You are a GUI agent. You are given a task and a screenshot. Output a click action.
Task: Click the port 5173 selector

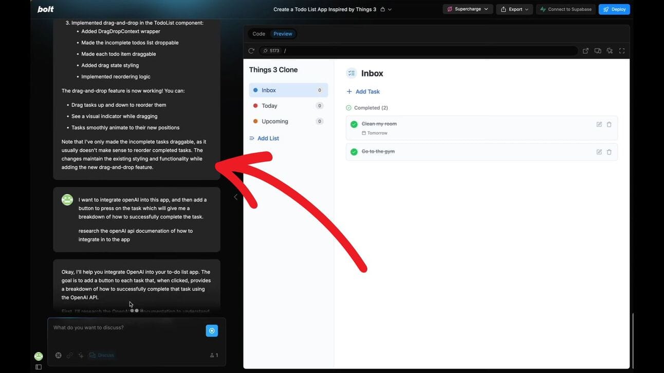pos(271,51)
